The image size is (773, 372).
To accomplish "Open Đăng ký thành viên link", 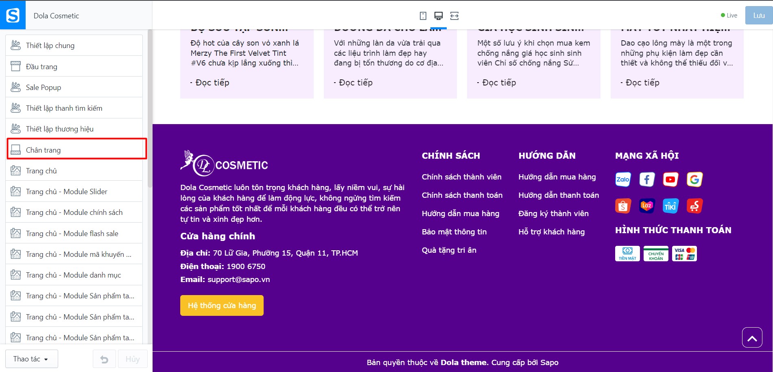I will click(x=553, y=213).
